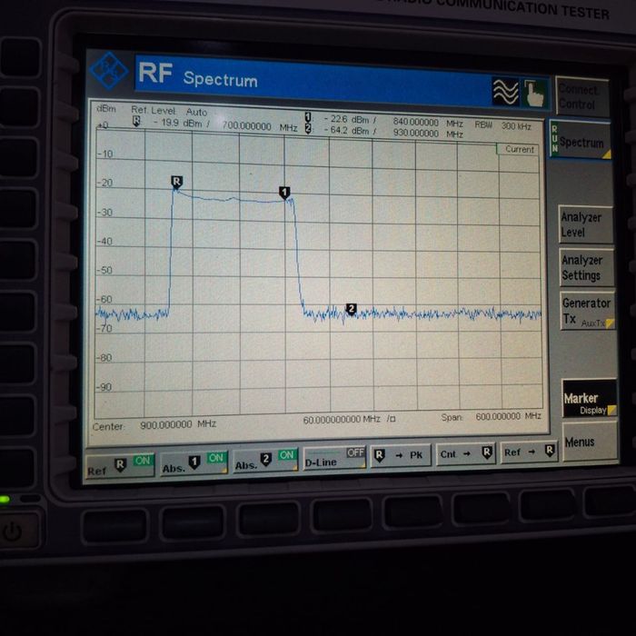Click the marker 2 icon in readout header
636x636 pixels.
click(308, 129)
